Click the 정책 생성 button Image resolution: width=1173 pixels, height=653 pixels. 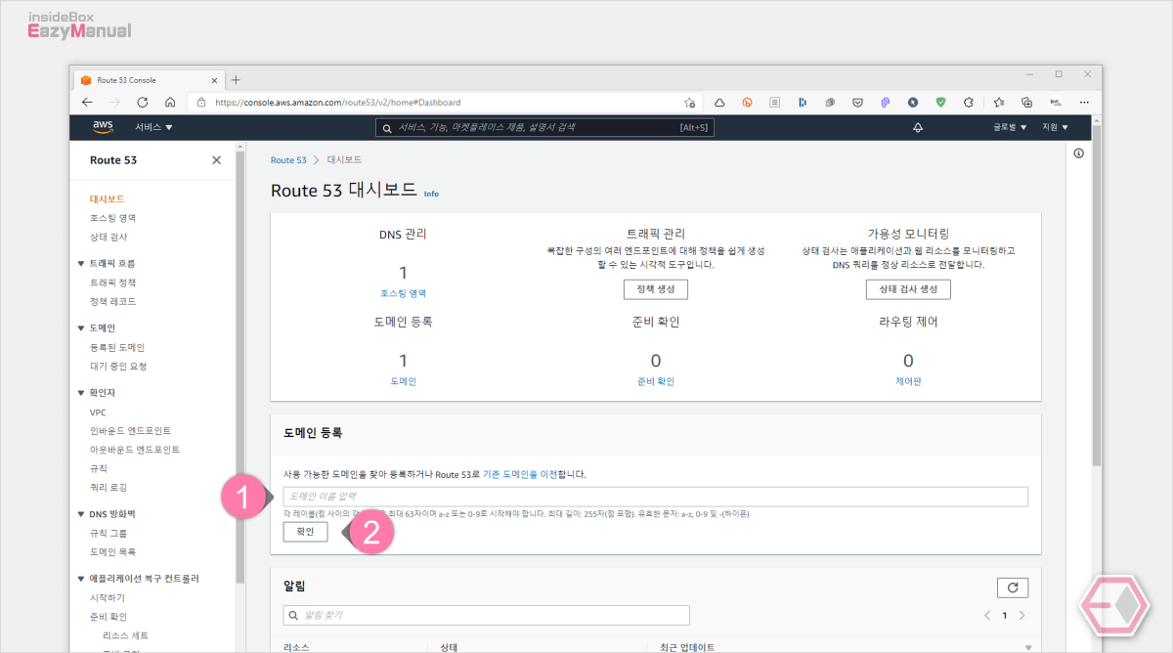656,289
